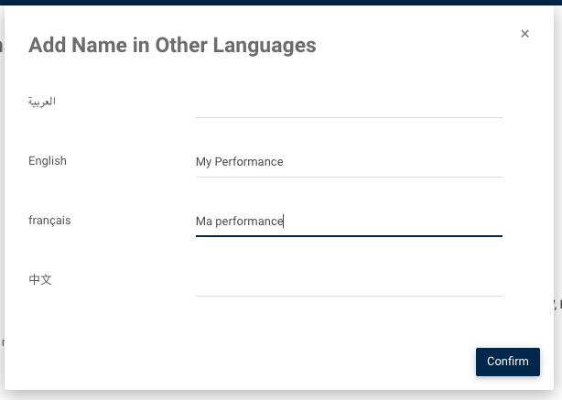Click the 中文 language label
Viewport: 562px width, 400px height.
[40, 280]
